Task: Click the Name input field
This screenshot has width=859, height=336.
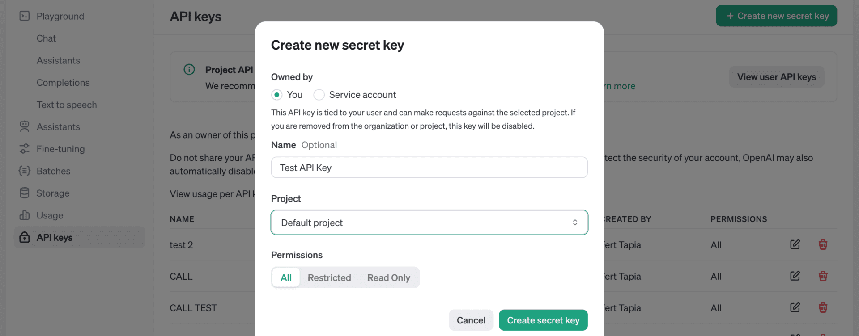Action: (x=429, y=168)
